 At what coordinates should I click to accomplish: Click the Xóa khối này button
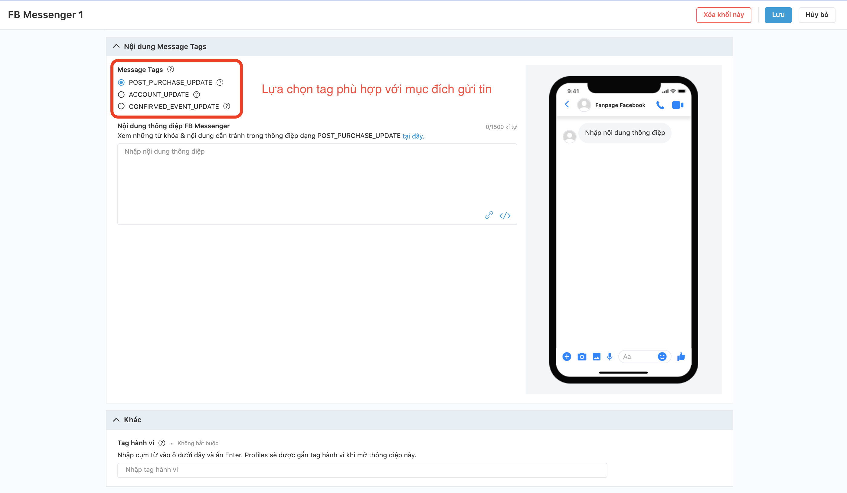(x=723, y=15)
